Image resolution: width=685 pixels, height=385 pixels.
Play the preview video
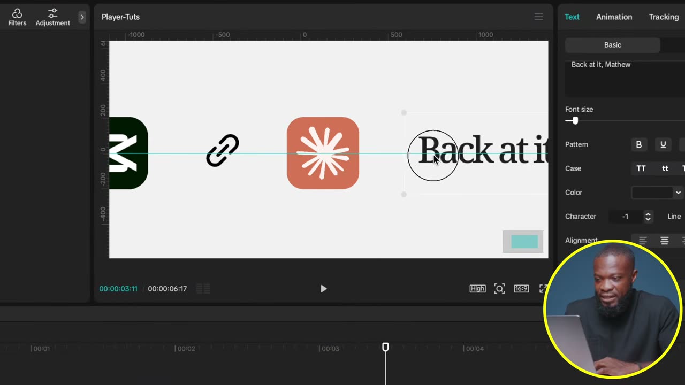[323, 289]
